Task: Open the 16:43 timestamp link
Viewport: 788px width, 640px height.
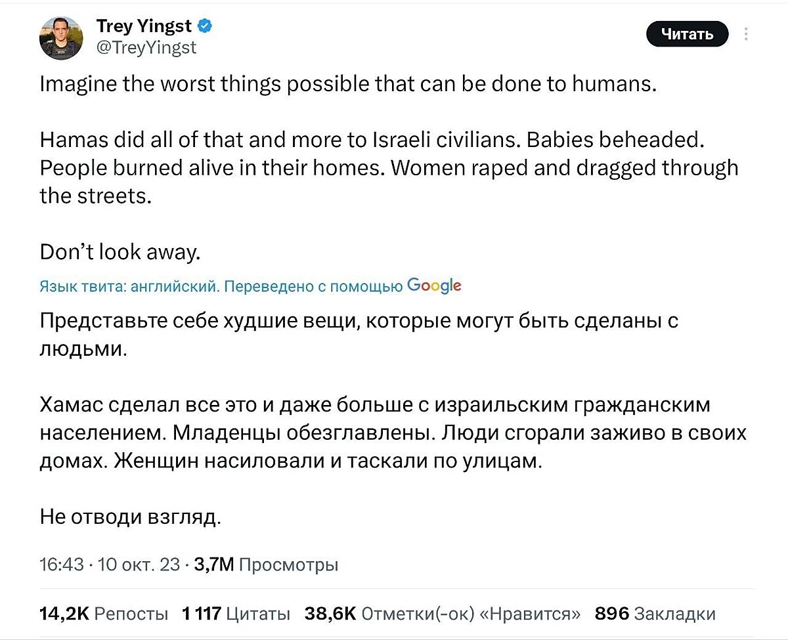Action: [61, 565]
